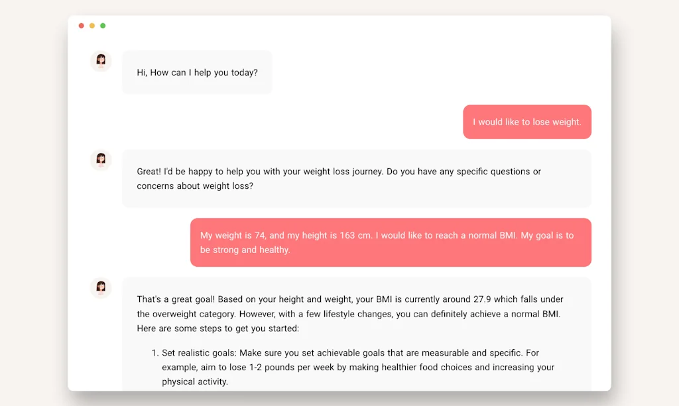Click the yellow minimize dot
This screenshot has width=679, height=406.
coord(92,25)
